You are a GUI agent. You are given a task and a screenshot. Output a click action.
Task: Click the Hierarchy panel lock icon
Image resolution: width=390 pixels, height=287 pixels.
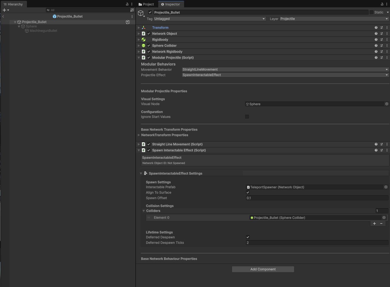pos(127,4)
